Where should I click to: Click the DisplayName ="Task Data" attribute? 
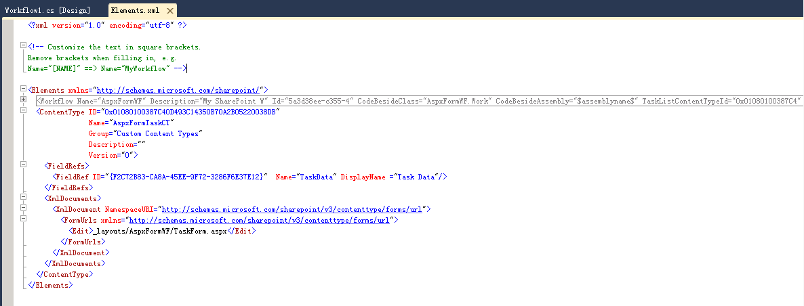(390, 177)
